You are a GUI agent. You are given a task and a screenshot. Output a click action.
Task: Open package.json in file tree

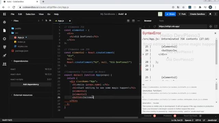22,51
